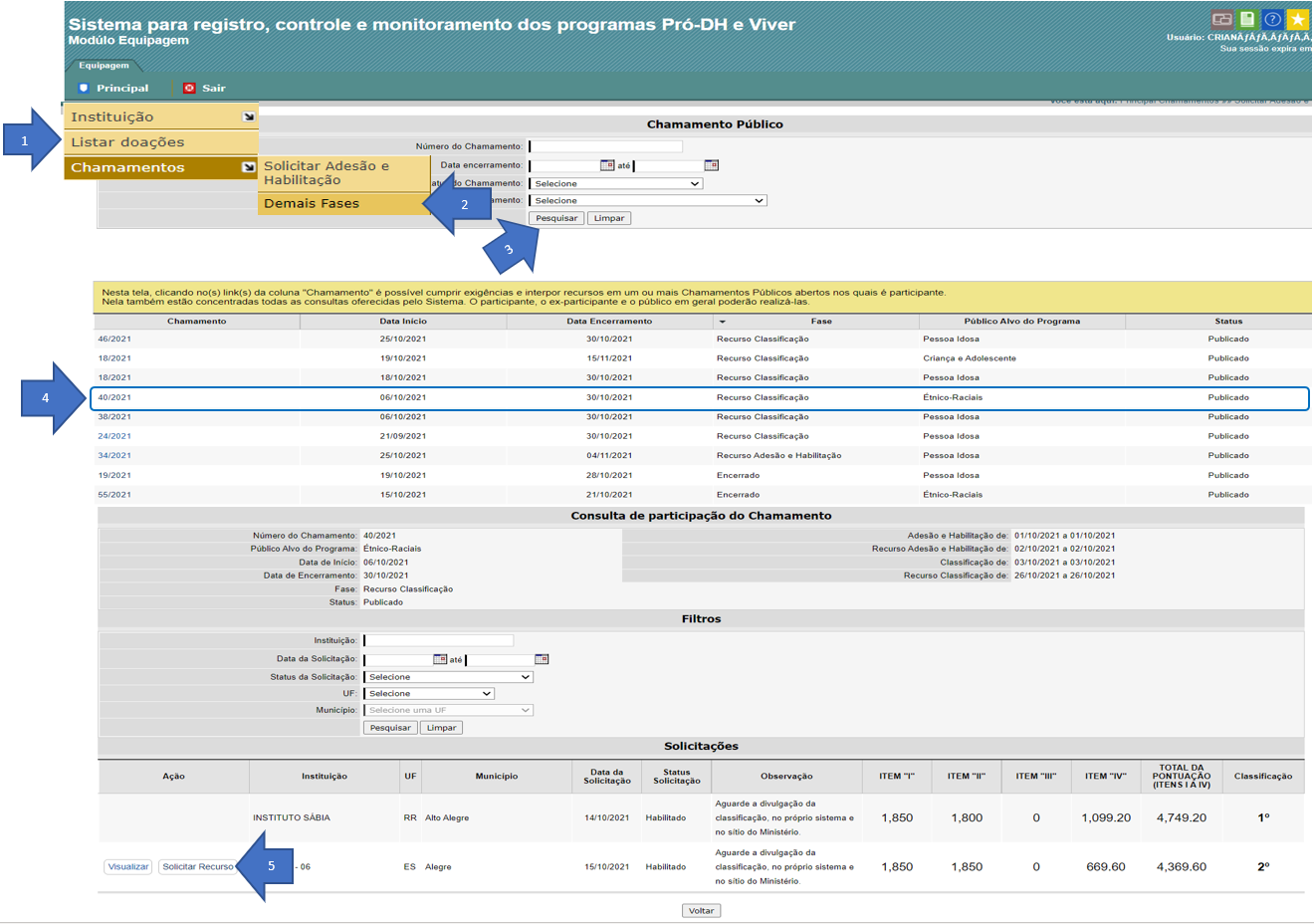This screenshot has width=1314, height=924.
Task: Open the green manual book icon
Action: (1247, 19)
